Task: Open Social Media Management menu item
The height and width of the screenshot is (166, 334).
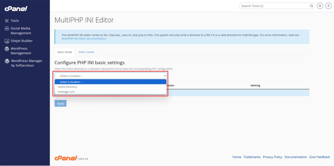Action: point(21,31)
